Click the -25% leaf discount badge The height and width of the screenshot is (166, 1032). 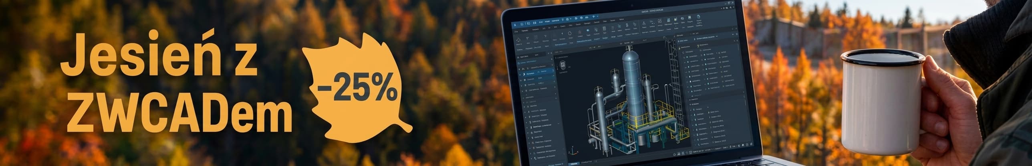[x=357, y=89]
